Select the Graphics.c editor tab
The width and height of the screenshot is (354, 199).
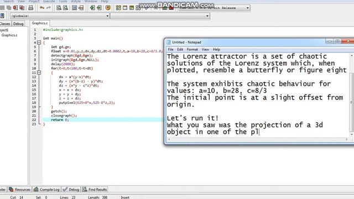click(x=40, y=23)
